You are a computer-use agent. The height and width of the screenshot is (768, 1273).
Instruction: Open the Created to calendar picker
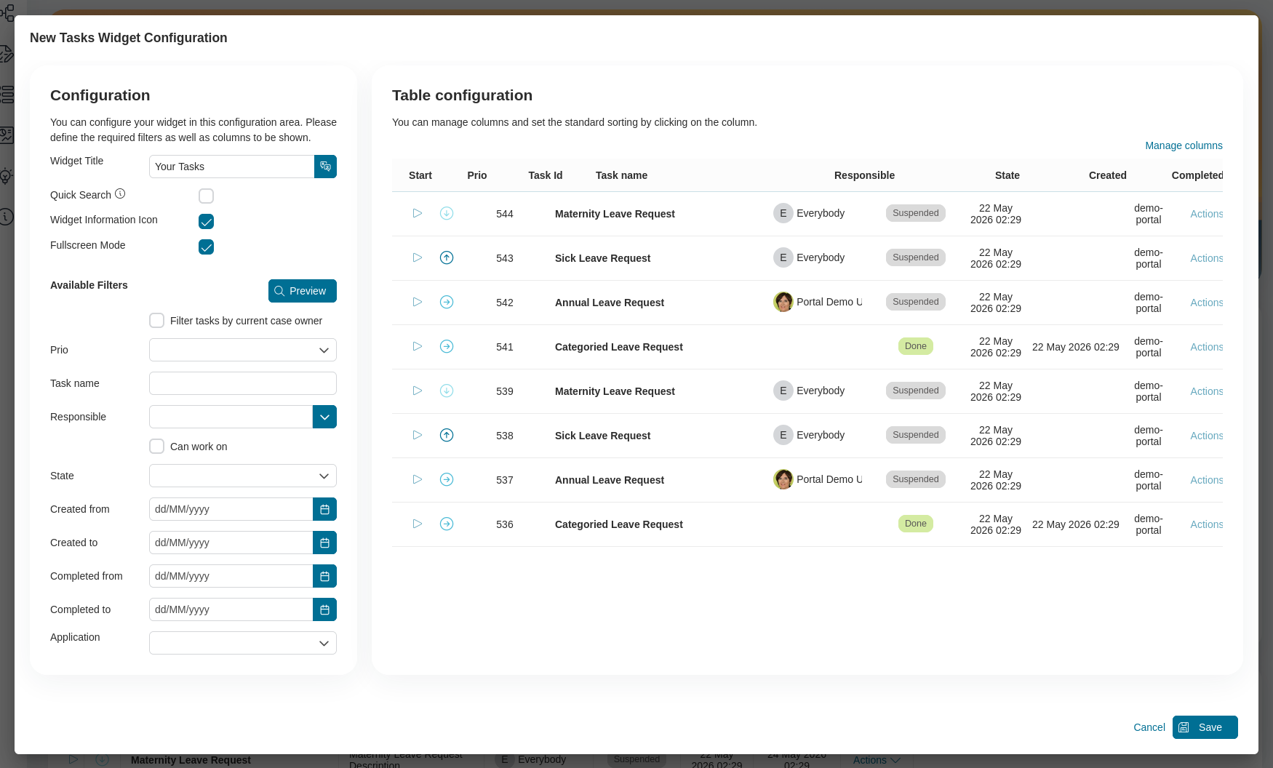click(324, 543)
